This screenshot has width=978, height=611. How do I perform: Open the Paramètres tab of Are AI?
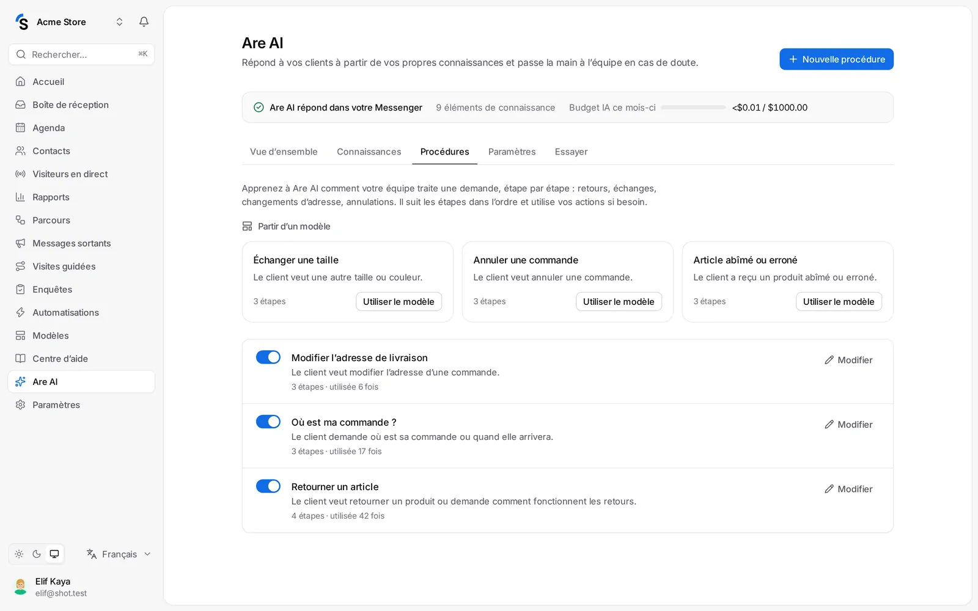pyautogui.click(x=512, y=152)
